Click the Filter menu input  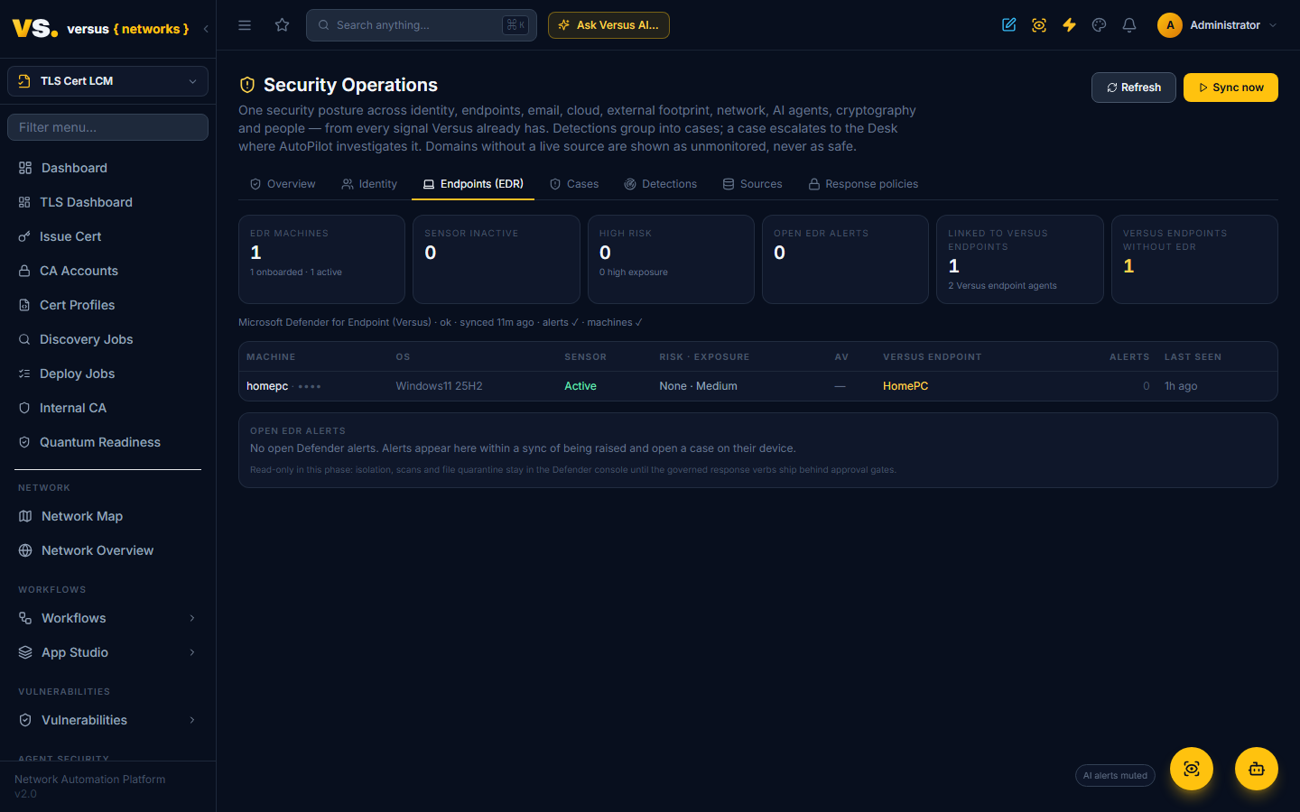click(x=107, y=127)
